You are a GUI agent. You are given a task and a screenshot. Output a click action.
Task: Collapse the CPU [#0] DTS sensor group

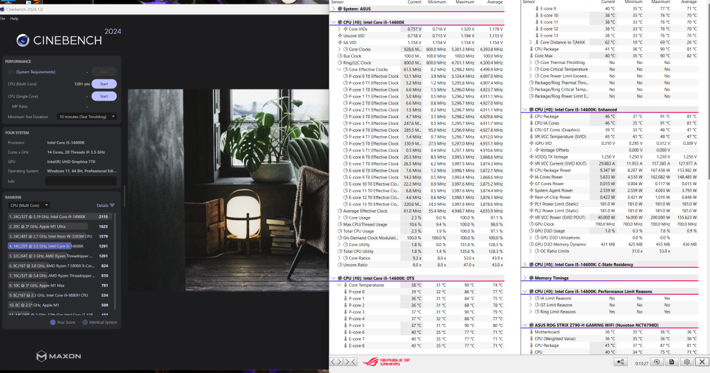334,278
